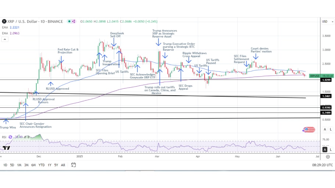This screenshot has height=188, width=335.
Task: Select the 0.7499 horizontal line price label
Action: [326, 113]
